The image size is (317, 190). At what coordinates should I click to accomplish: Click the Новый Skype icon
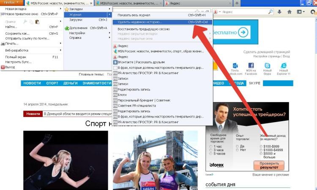pyautogui.click(x=267, y=65)
